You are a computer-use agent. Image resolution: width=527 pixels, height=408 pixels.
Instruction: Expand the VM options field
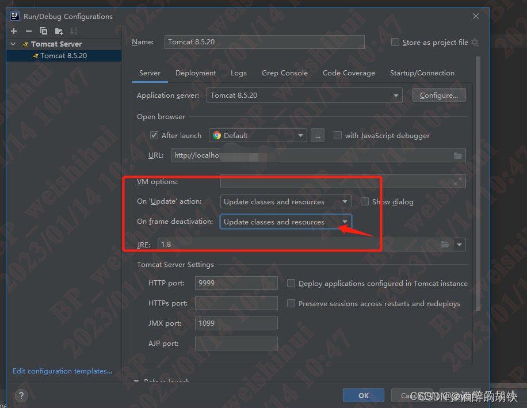(458, 181)
